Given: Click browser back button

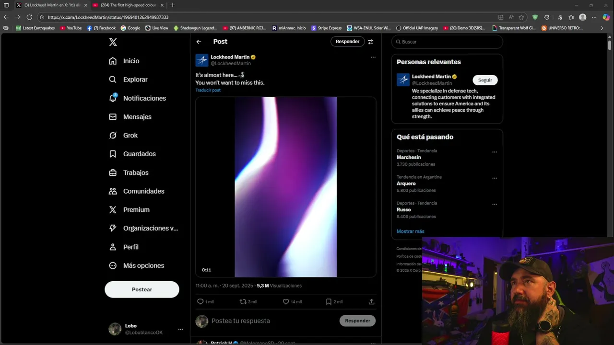Looking at the screenshot, I should 6,17.
